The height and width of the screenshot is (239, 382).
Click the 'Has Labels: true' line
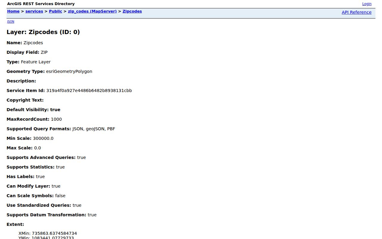click(x=26, y=177)
